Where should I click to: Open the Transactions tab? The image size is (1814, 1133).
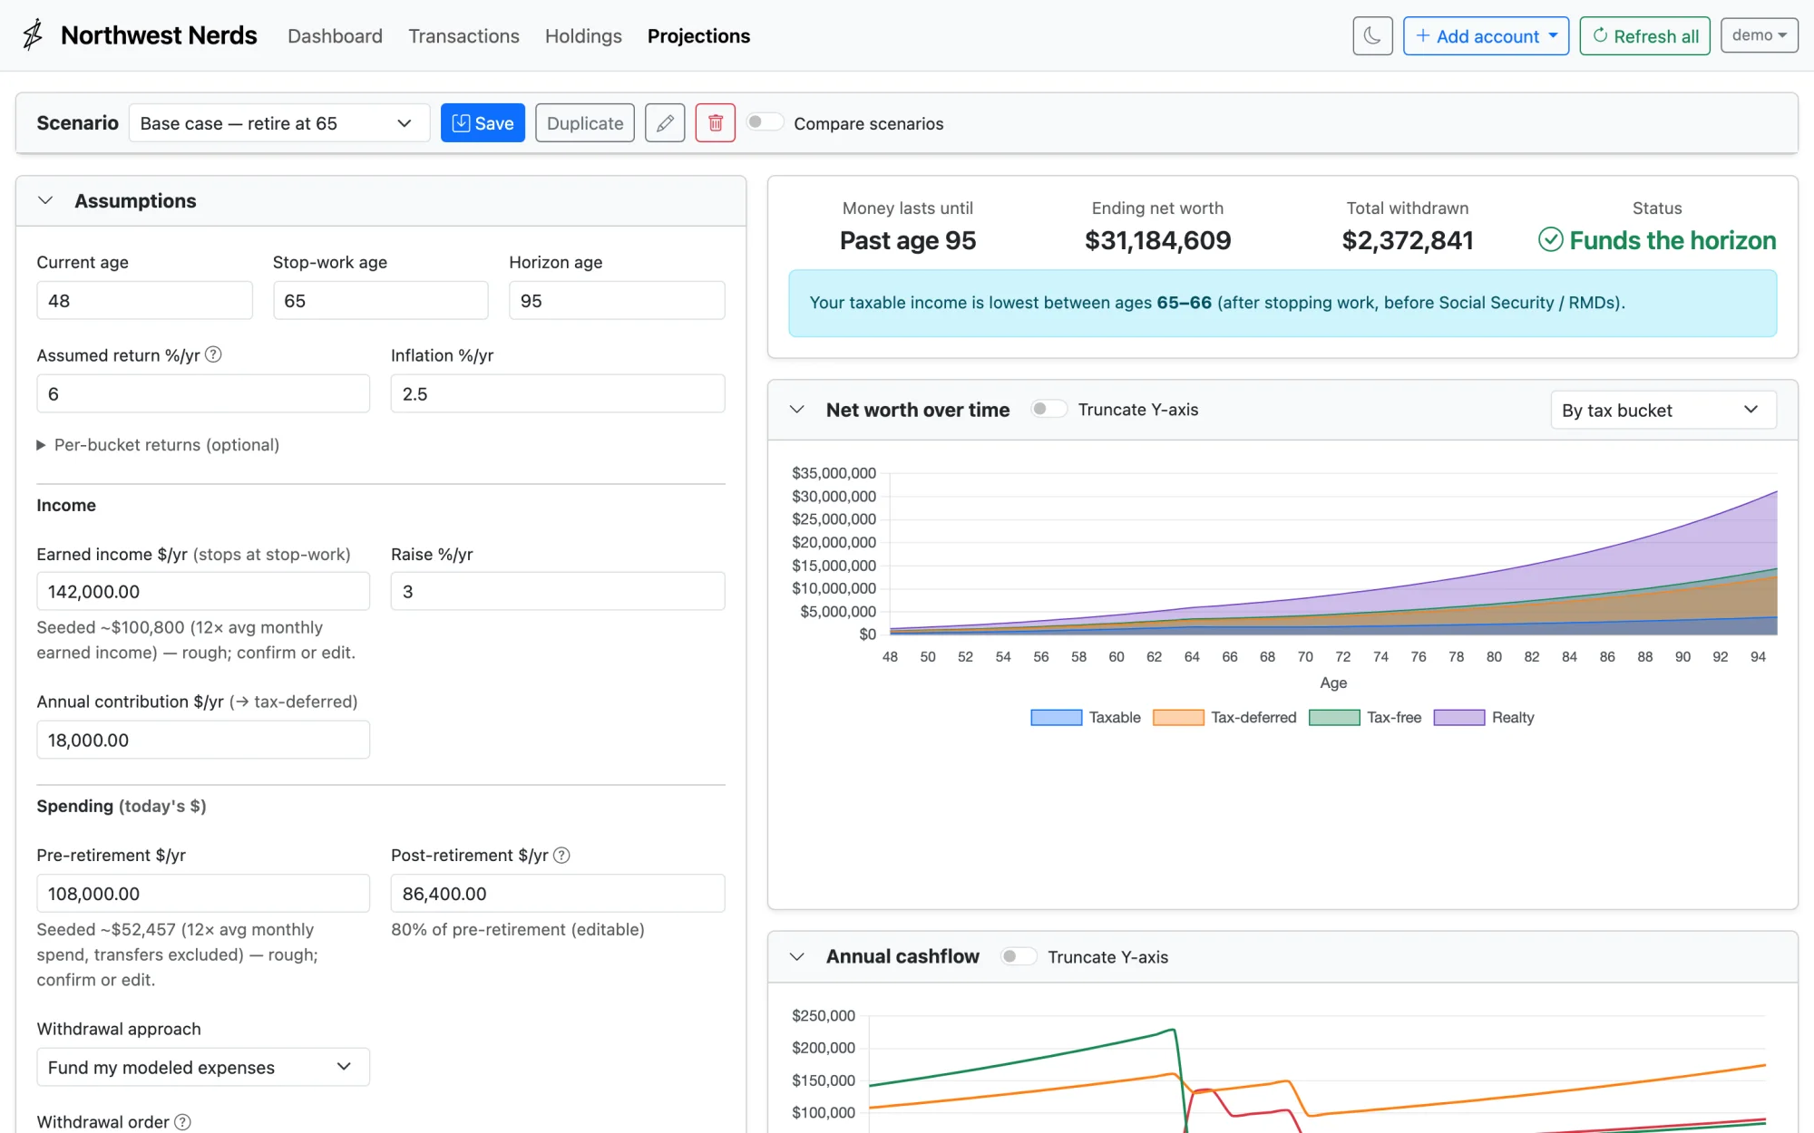click(463, 36)
